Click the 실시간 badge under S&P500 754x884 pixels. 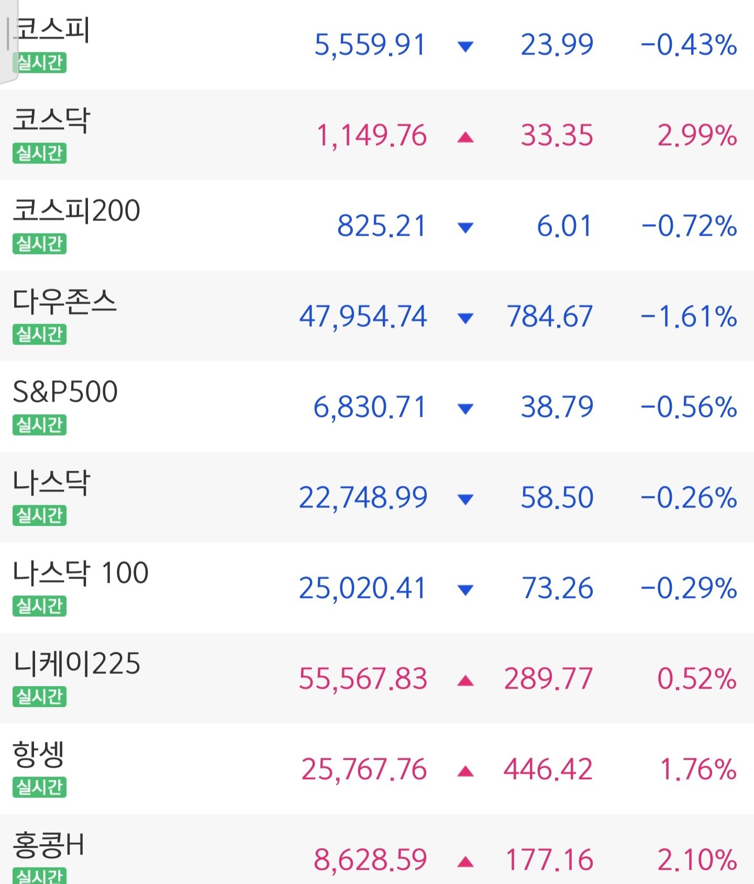click(40, 425)
